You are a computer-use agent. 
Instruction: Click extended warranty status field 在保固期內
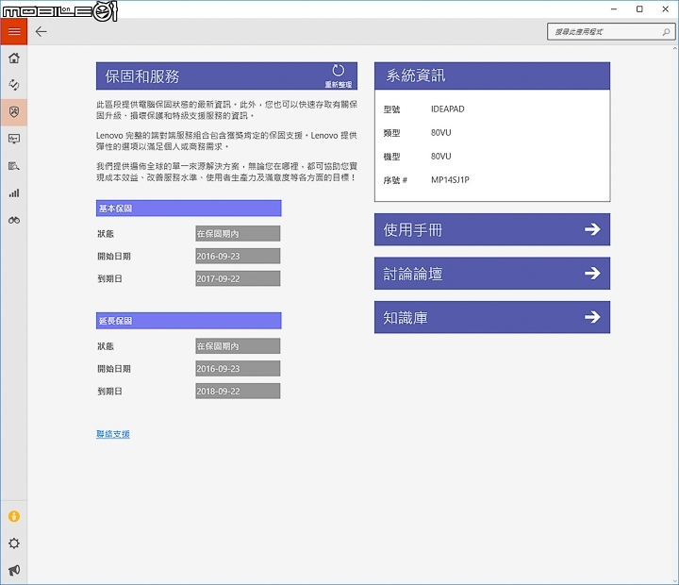tap(238, 346)
